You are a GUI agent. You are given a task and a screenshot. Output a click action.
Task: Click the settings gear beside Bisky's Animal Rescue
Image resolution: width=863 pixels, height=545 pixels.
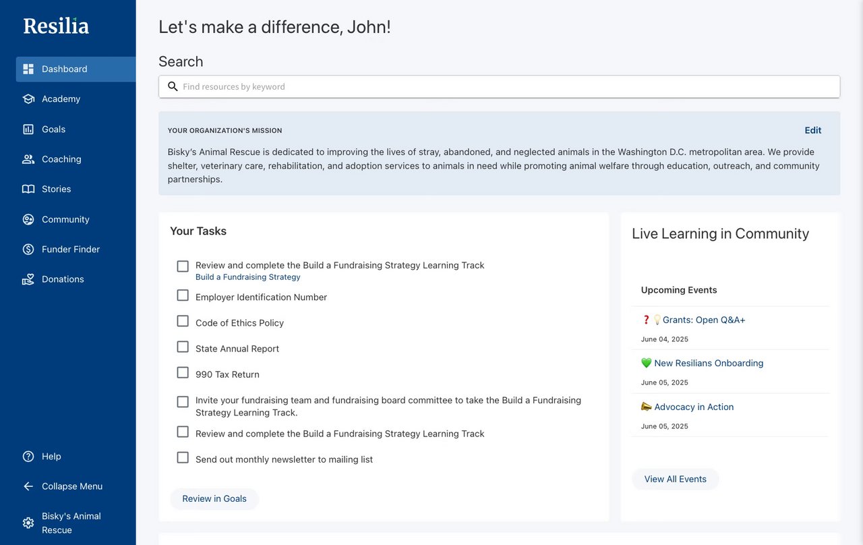pyautogui.click(x=28, y=523)
